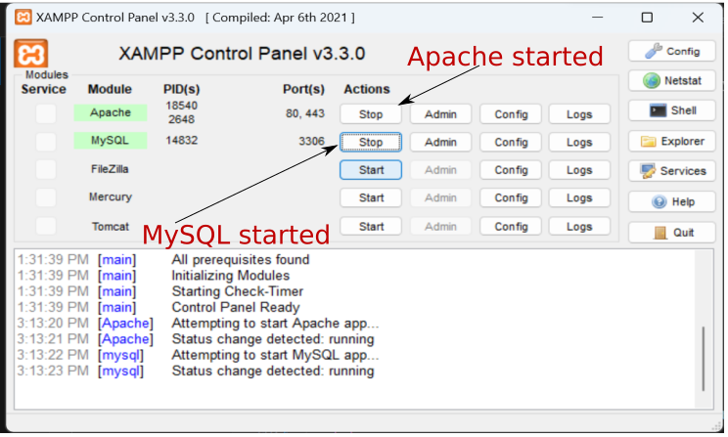728x437 pixels.
Task: Stop the MySQL module
Action: (371, 142)
